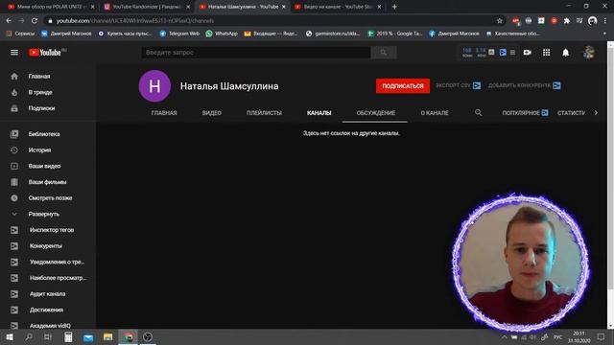Open Telegram Web bookmark
614x345 pixels.
pos(179,34)
